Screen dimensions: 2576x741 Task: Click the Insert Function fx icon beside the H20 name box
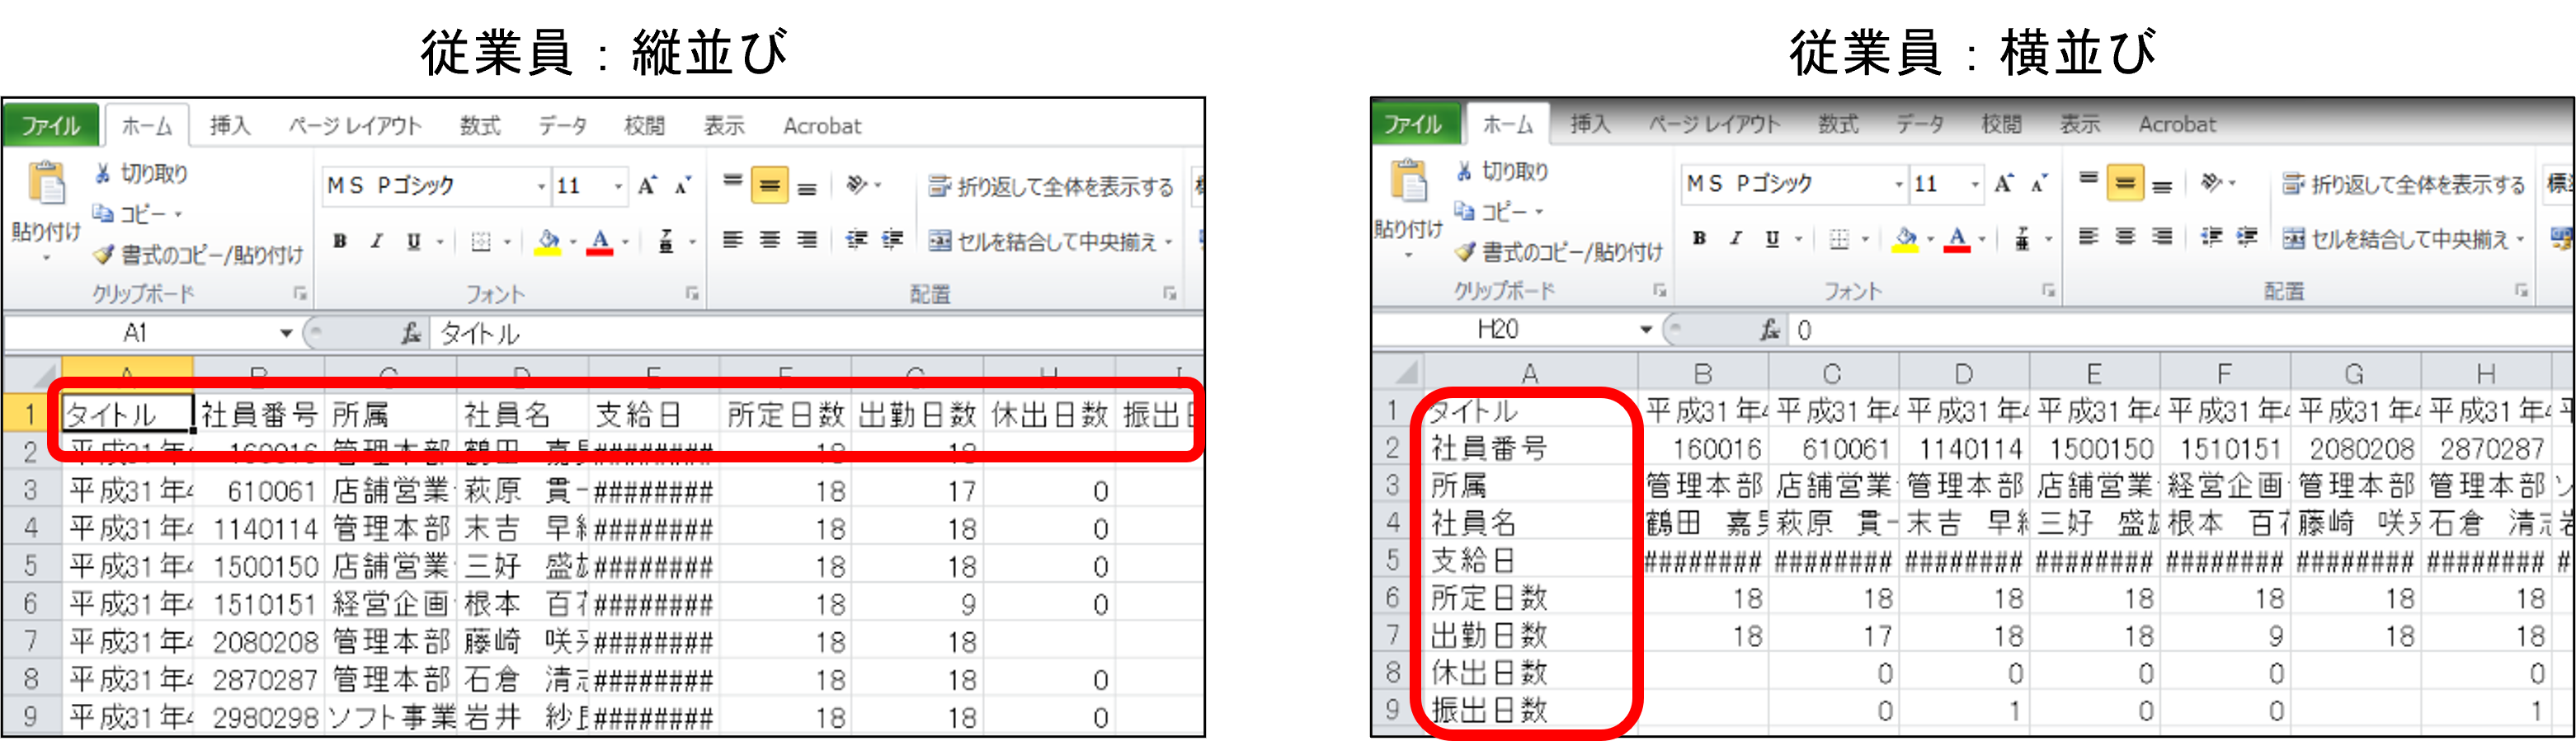(x=1769, y=330)
